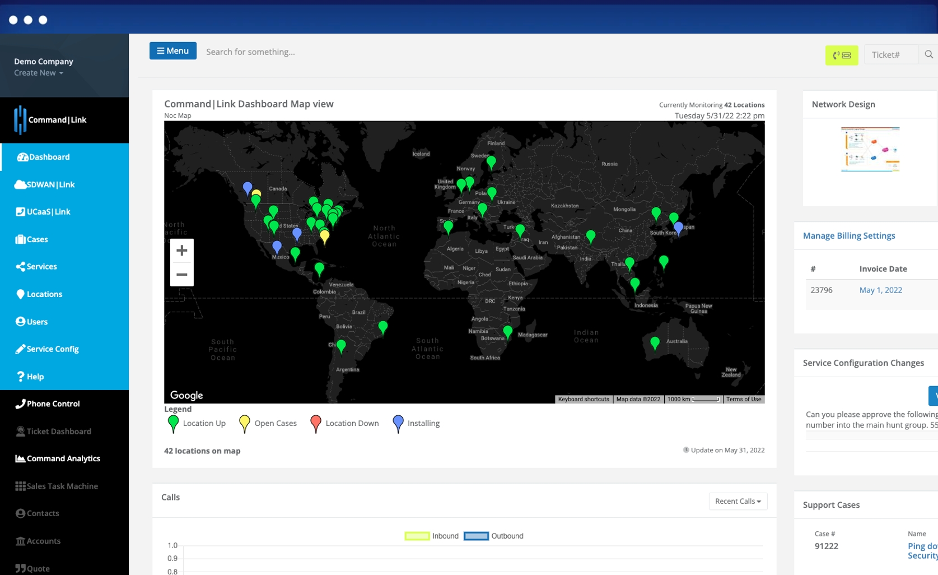The height and width of the screenshot is (575, 938).
Task: Open Command Analytics
Action: pyautogui.click(x=63, y=458)
